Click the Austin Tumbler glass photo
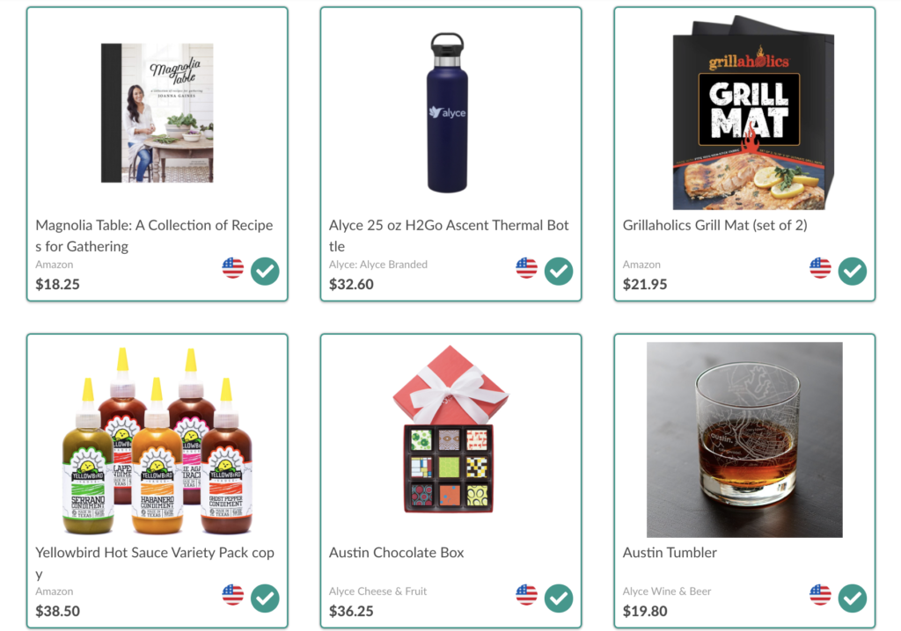The image size is (901, 631). click(x=744, y=438)
